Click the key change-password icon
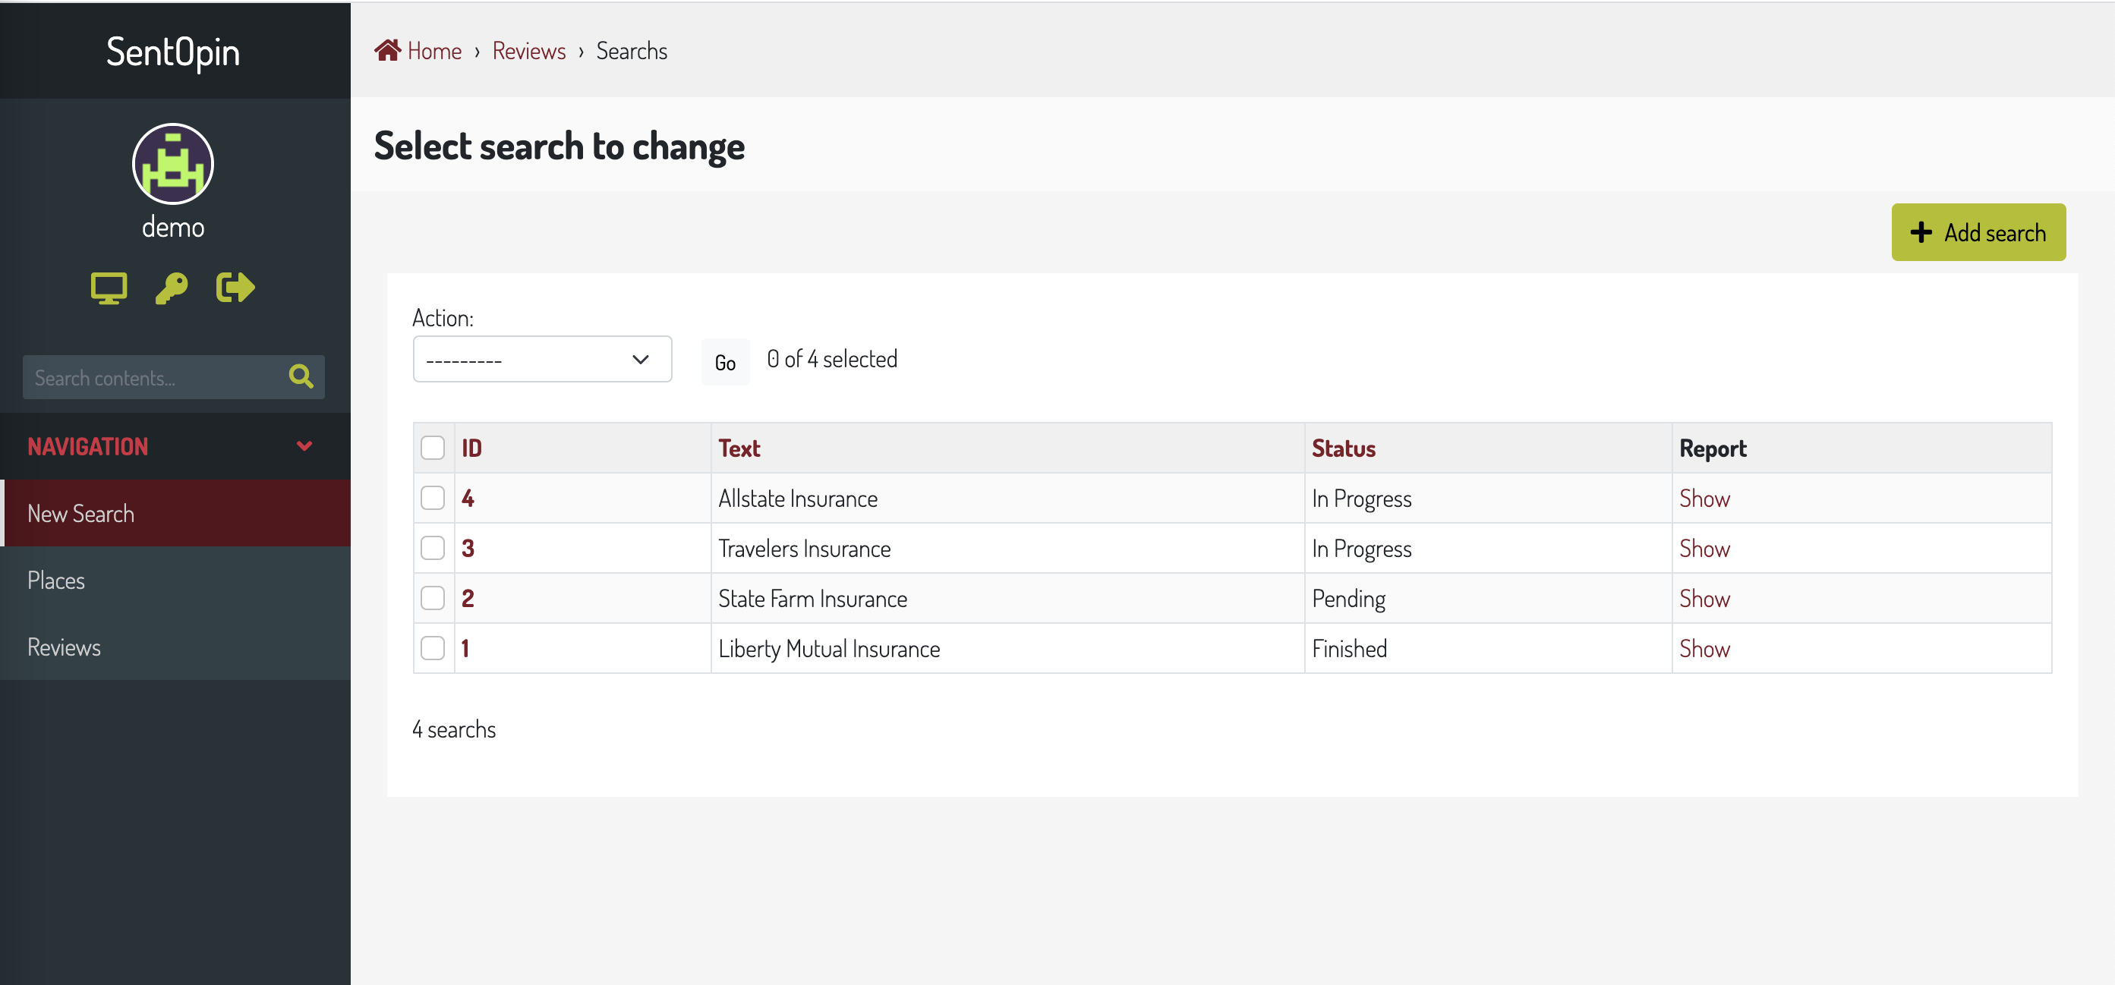2115x985 pixels. coord(172,288)
